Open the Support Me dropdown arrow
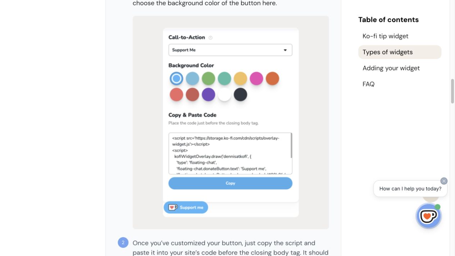Screen dimensions: 455x256 [285, 50]
